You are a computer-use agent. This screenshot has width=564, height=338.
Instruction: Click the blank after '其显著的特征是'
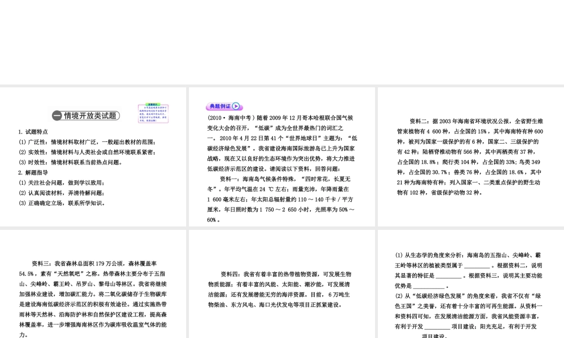pos(448,276)
